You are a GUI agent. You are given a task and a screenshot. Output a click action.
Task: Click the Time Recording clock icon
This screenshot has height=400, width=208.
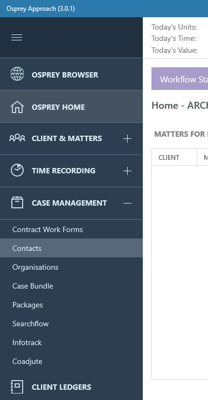pyautogui.click(x=17, y=170)
